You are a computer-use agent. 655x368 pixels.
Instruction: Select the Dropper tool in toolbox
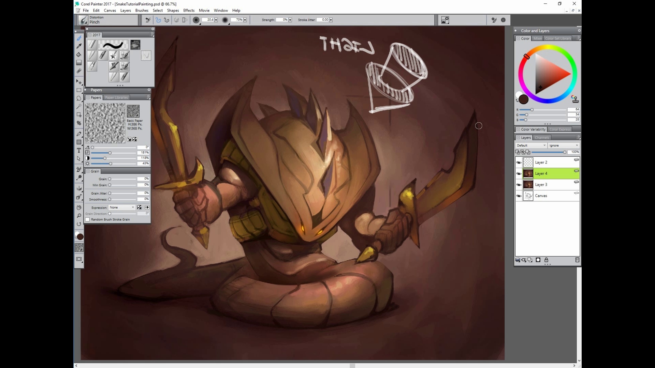pos(79,46)
